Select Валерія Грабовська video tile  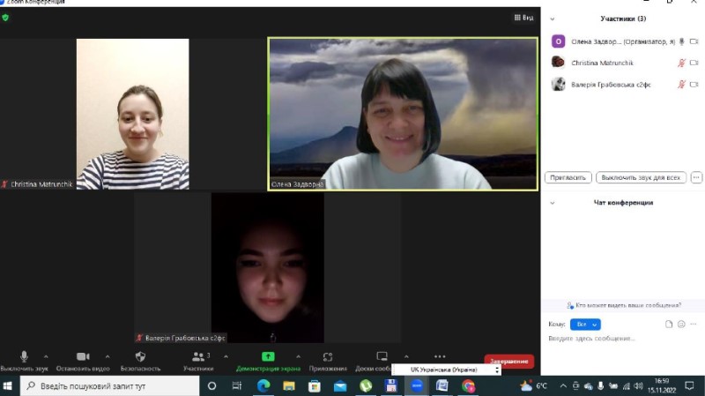click(268, 268)
